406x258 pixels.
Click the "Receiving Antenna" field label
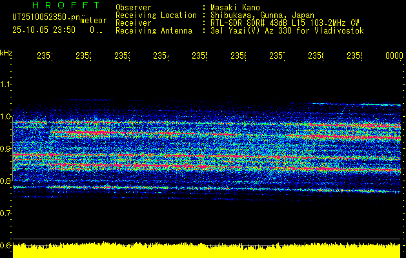[154, 31]
